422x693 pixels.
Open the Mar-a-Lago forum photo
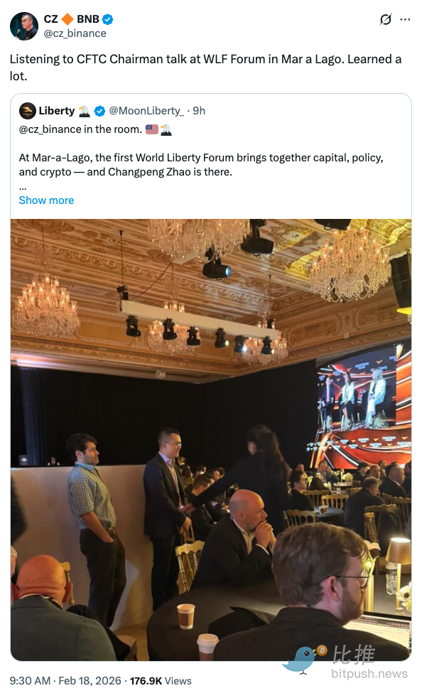coord(211,440)
